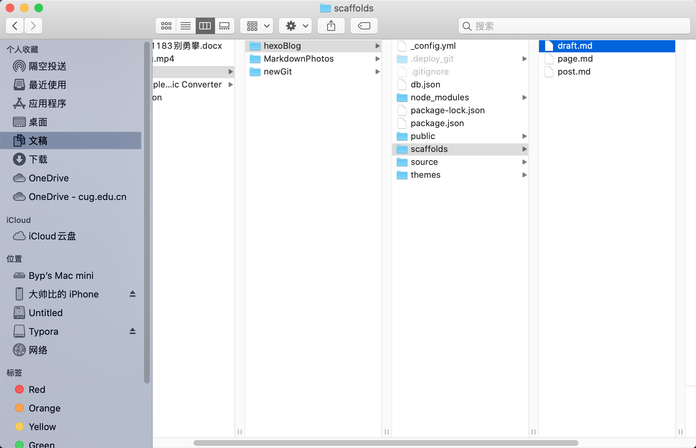Go forward using the forward arrow

[x=33, y=26]
